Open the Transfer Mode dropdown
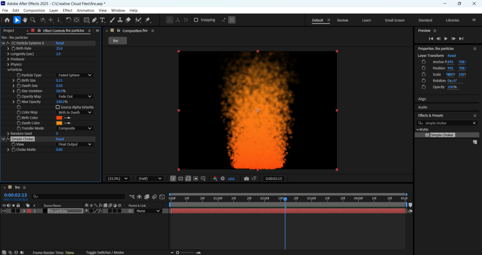Viewport: 482px width, 255px height. 74,128
